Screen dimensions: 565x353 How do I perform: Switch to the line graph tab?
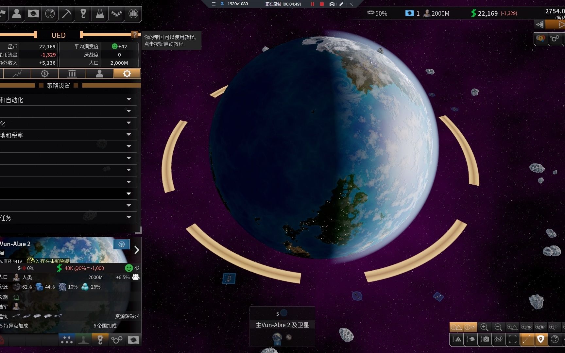pyautogui.click(x=17, y=74)
